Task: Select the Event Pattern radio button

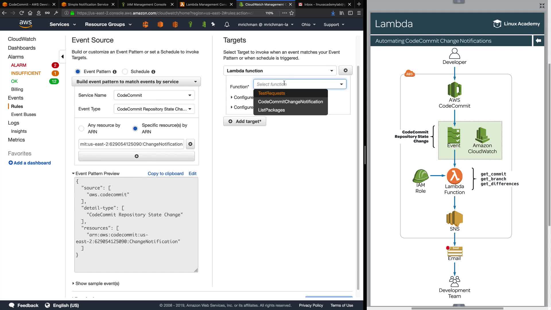Action: pyautogui.click(x=78, y=71)
